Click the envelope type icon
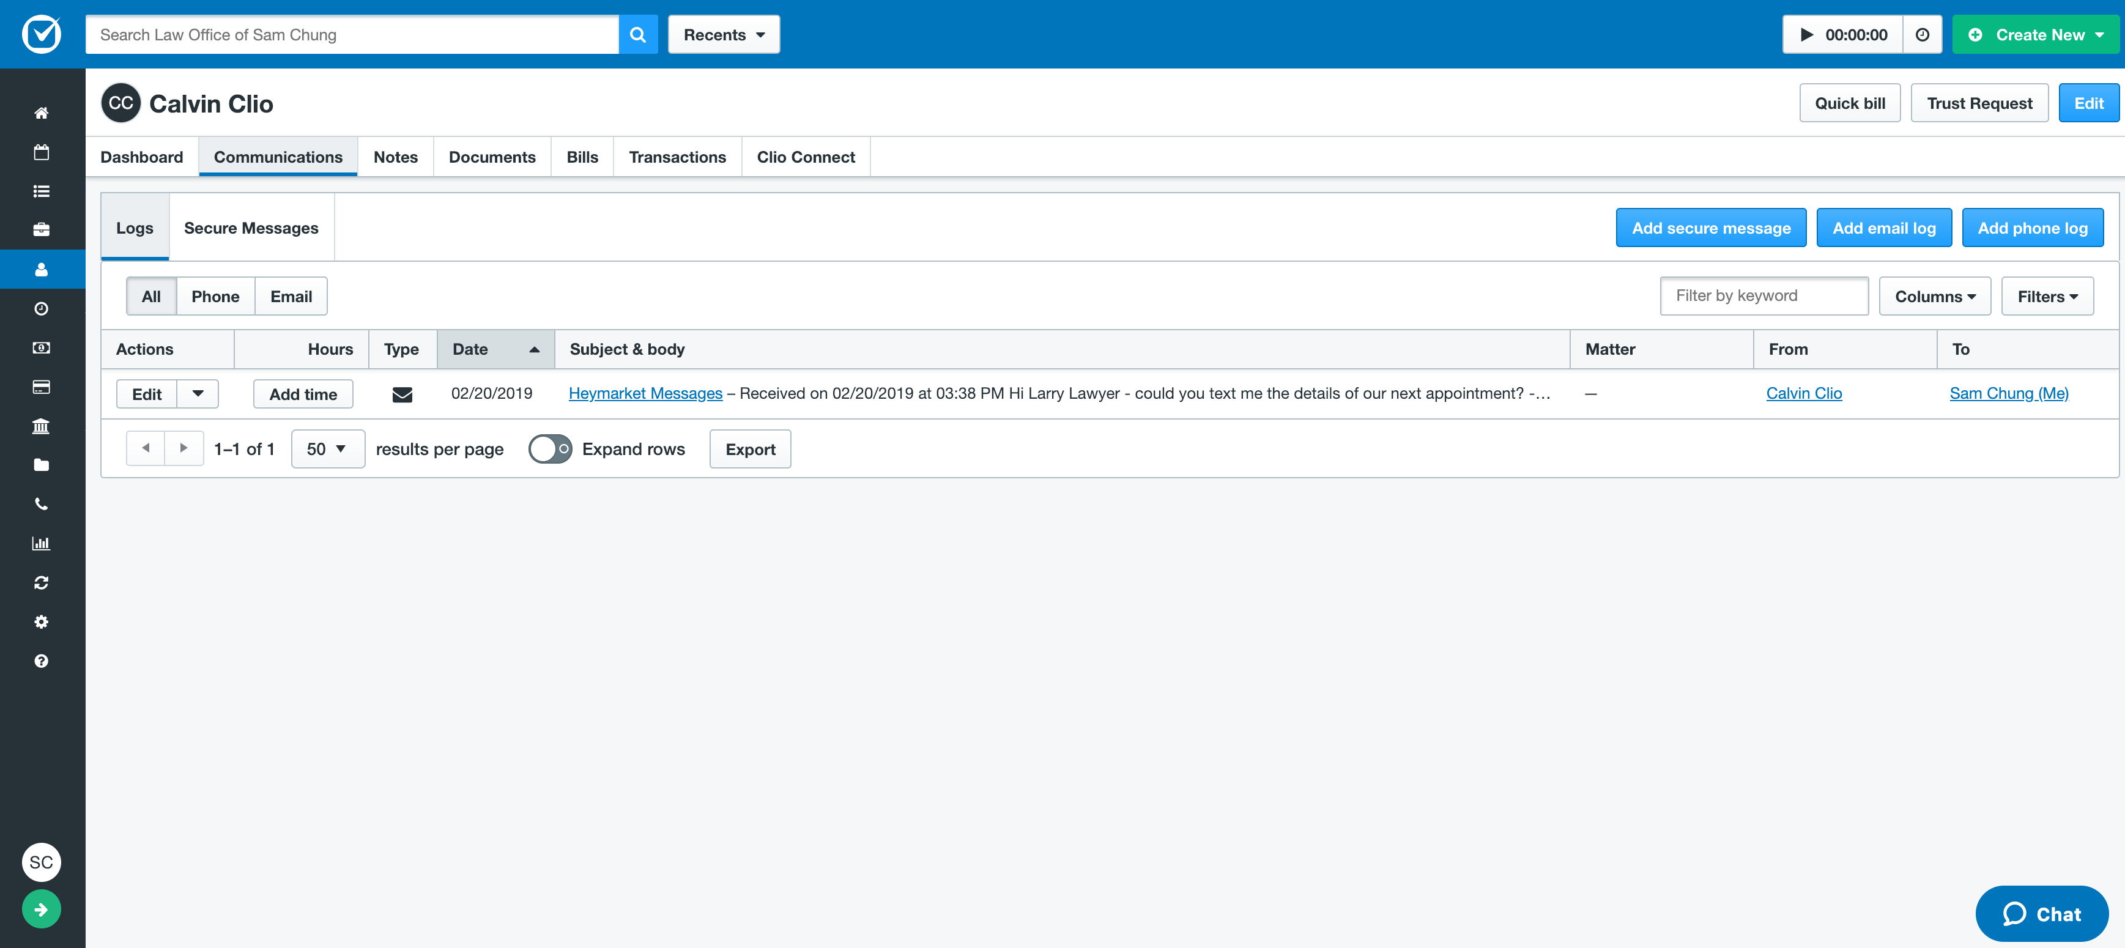2125x948 pixels. coord(402,394)
